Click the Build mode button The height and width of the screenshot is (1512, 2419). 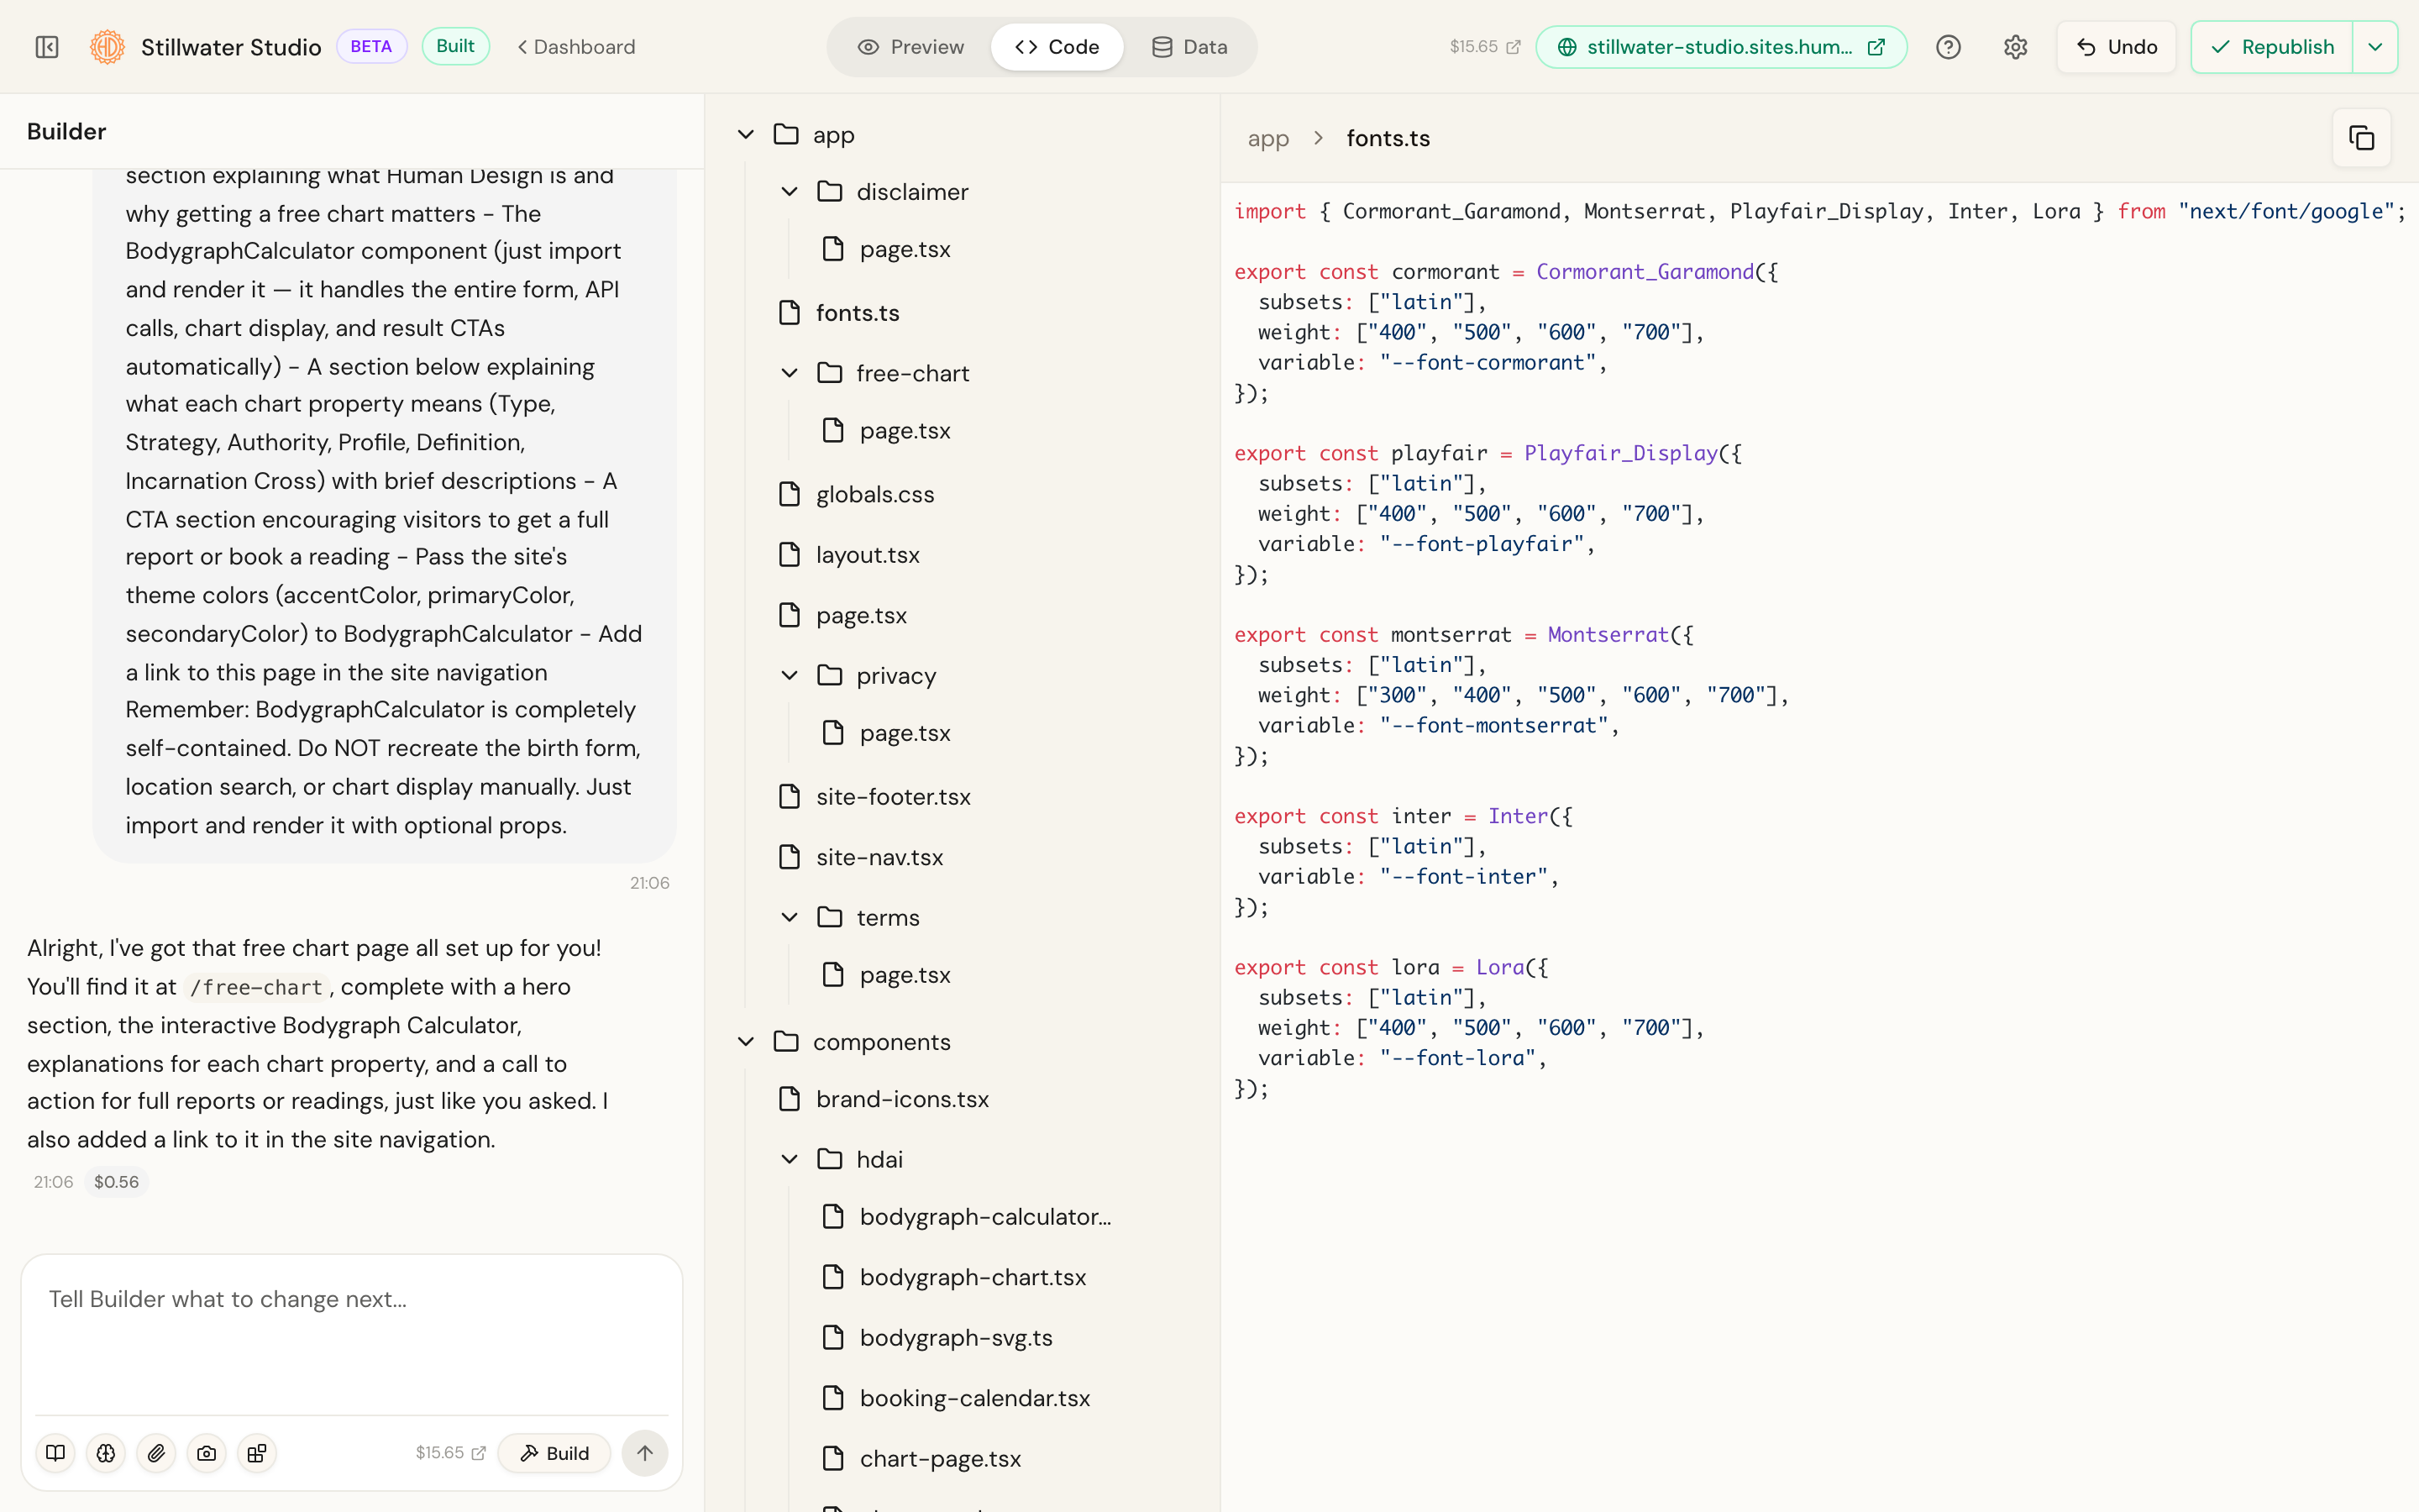(554, 1453)
